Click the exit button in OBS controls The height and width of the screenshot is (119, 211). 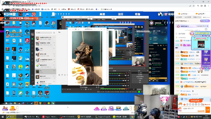(x=140, y=82)
